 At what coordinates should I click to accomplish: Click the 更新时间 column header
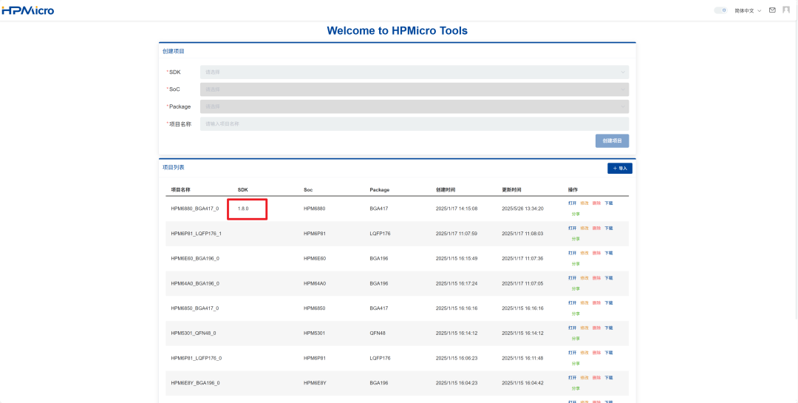coord(511,189)
